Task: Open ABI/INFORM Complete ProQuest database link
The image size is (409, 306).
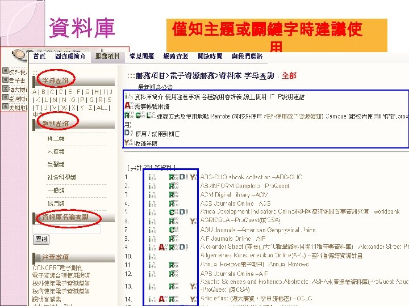Action: click(x=245, y=186)
